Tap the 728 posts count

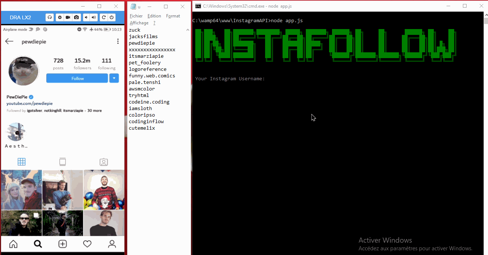pos(58,64)
